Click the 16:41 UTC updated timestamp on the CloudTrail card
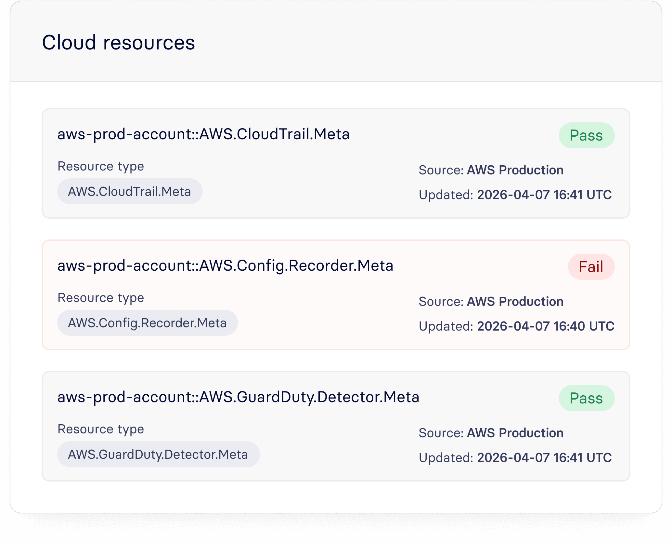This screenshot has height=544, width=672. coord(544,195)
